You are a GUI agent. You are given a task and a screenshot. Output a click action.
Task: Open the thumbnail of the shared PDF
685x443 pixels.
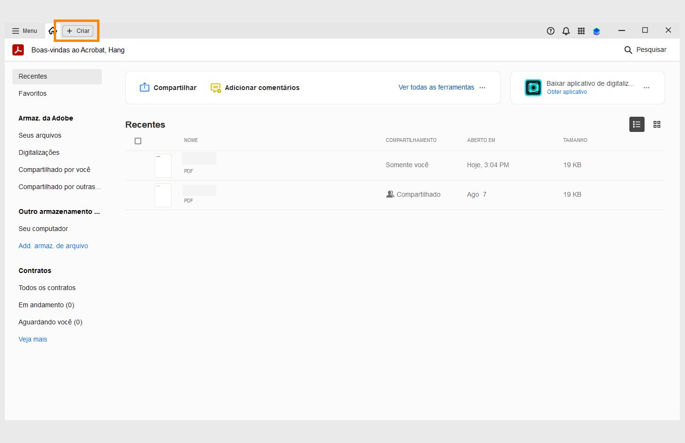163,195
